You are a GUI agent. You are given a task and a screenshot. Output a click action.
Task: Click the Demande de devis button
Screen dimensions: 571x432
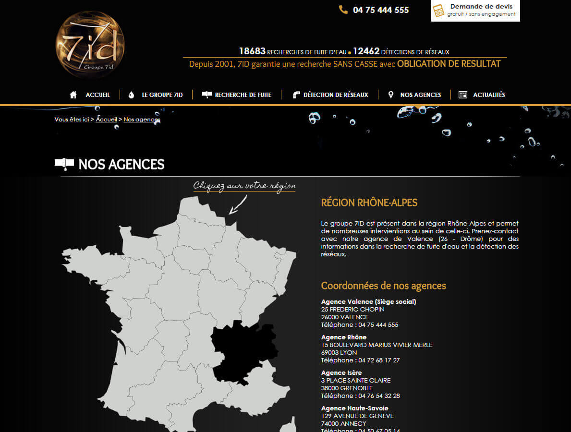click(x=475, y=11)
